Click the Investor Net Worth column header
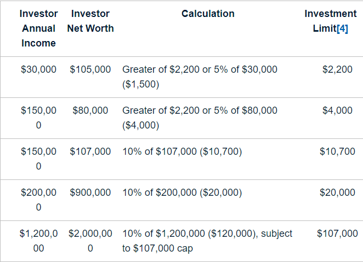Screen dimensions: 363x262 coord(90,21)
